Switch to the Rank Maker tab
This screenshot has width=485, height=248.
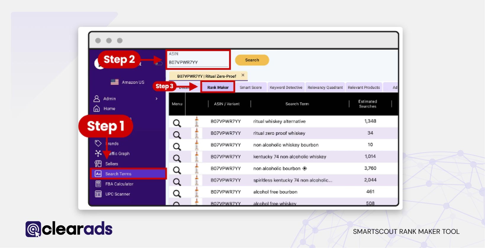coord(218,87)
